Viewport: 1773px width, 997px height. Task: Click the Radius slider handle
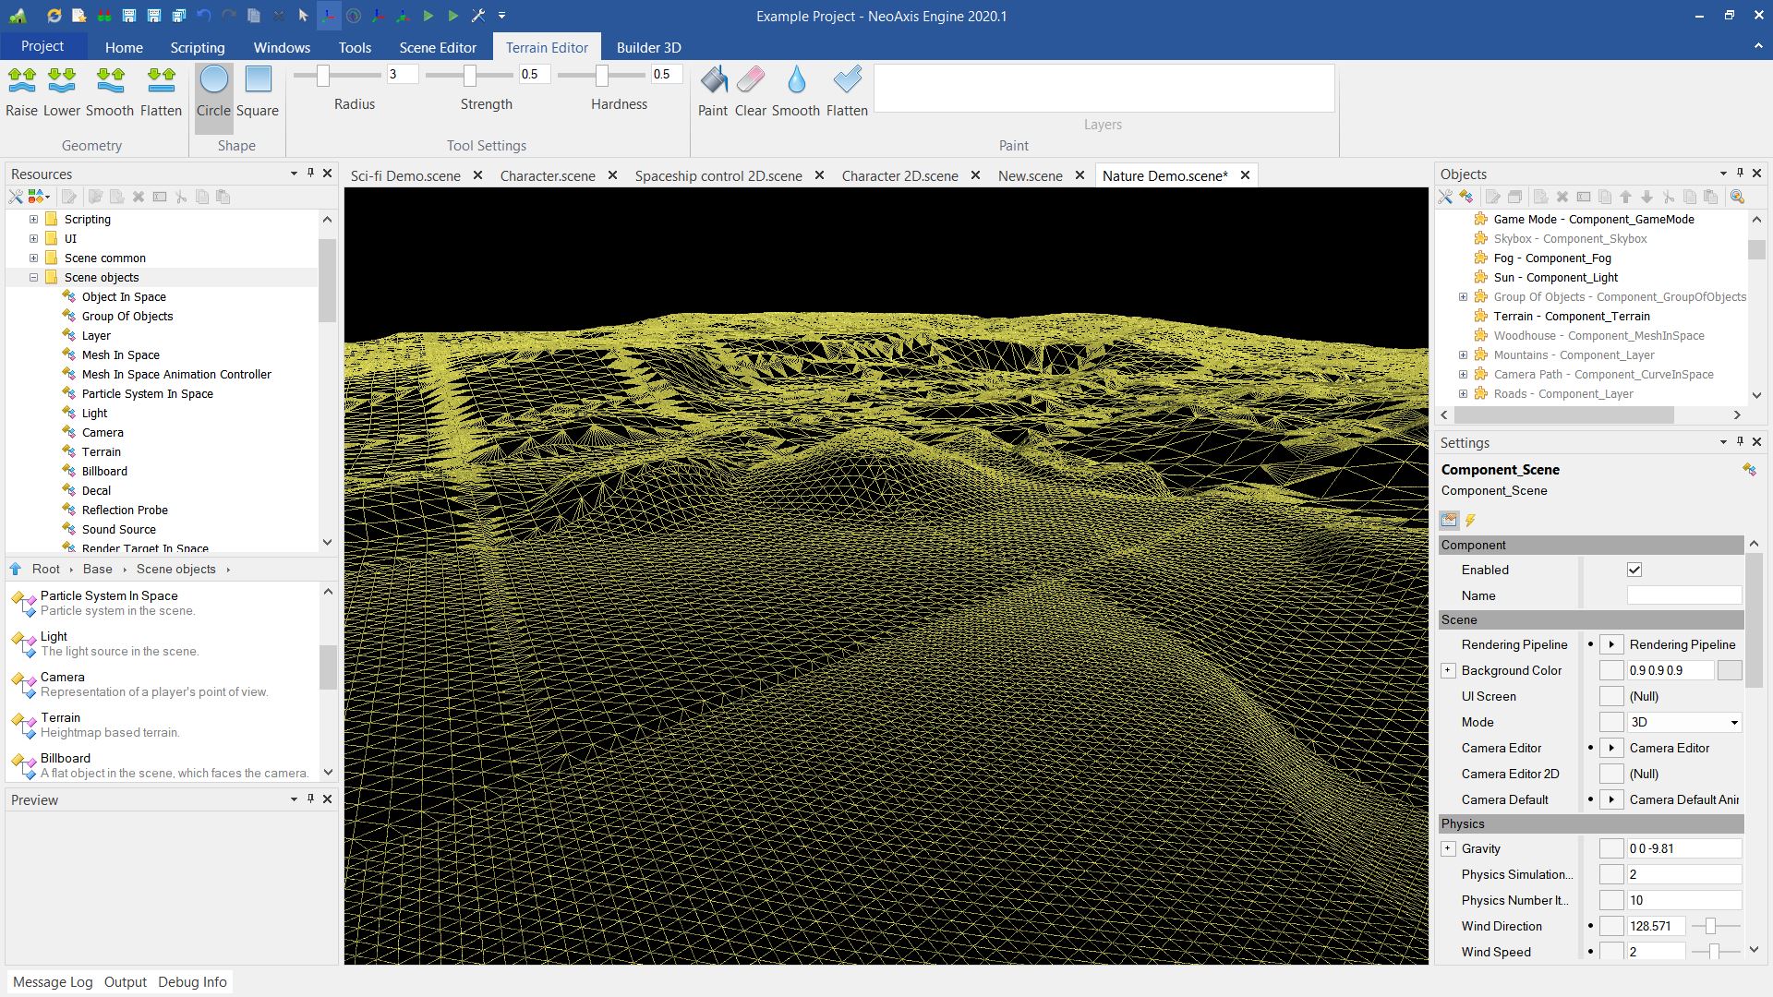coord(323,76)
